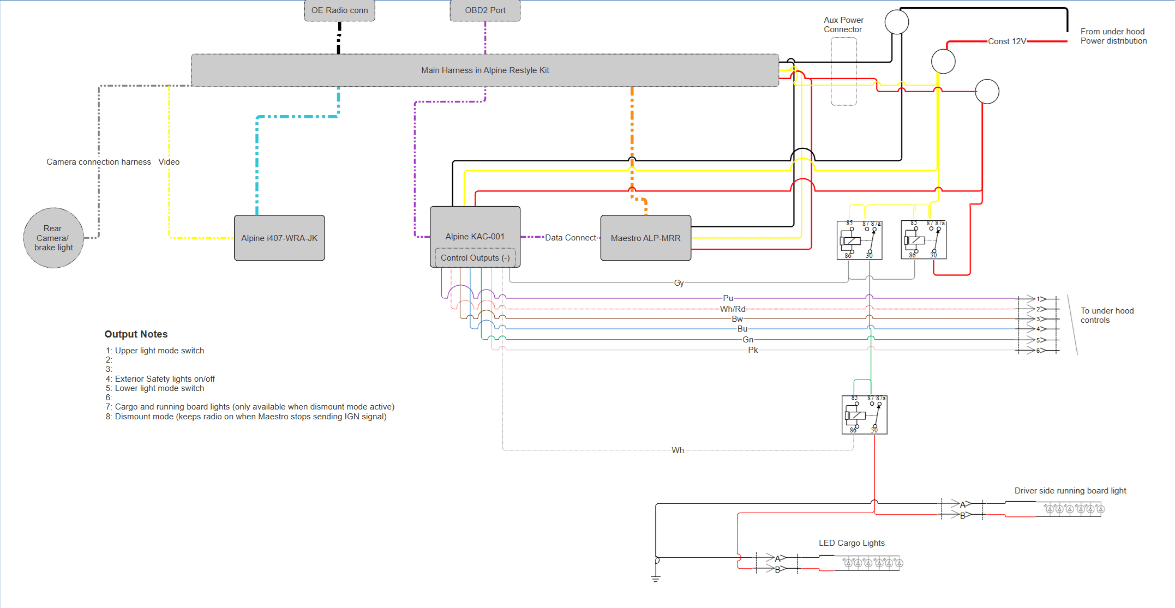Select the LED Cargo Lights strip symbol
The height and width of the screenshot is (608, 1175).
pyautogui.click(x=873, y=563)
